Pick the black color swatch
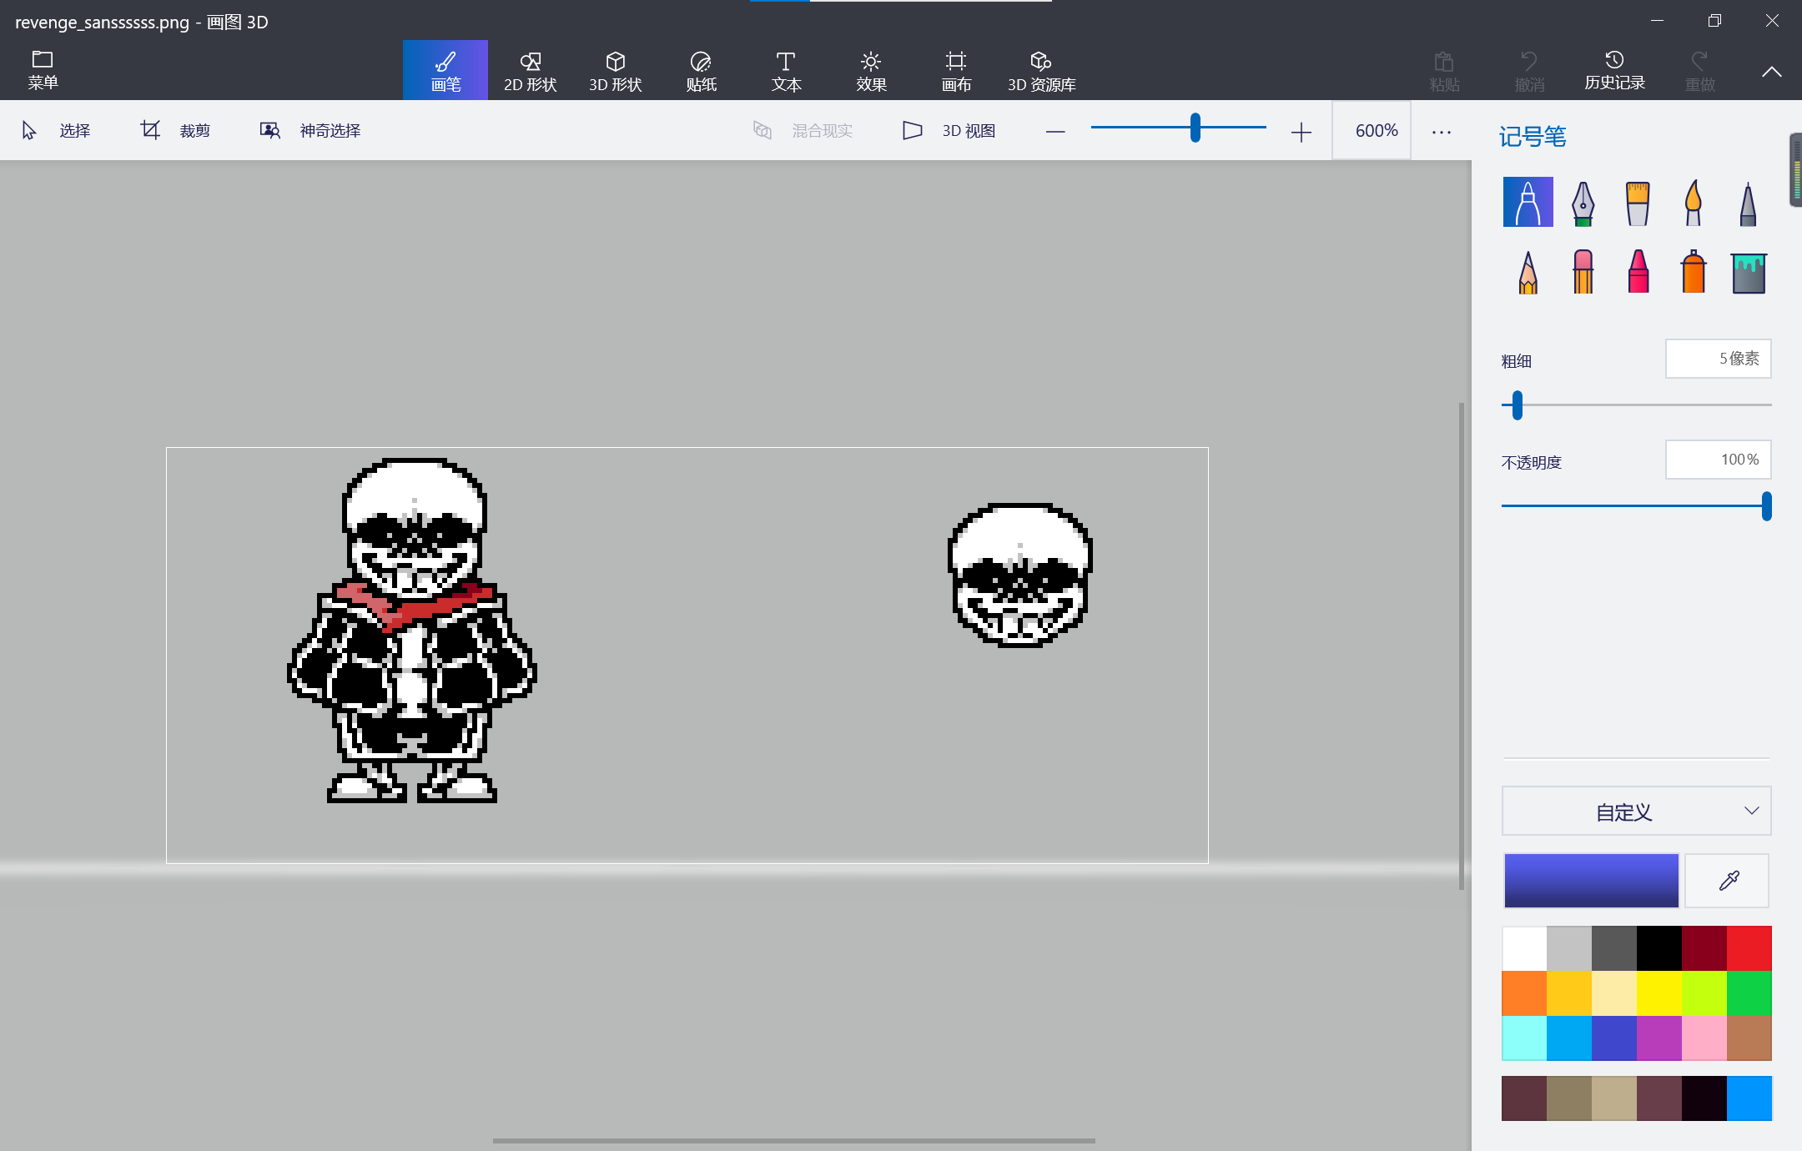The image size is (1802, 1151). pos(1659,948)
